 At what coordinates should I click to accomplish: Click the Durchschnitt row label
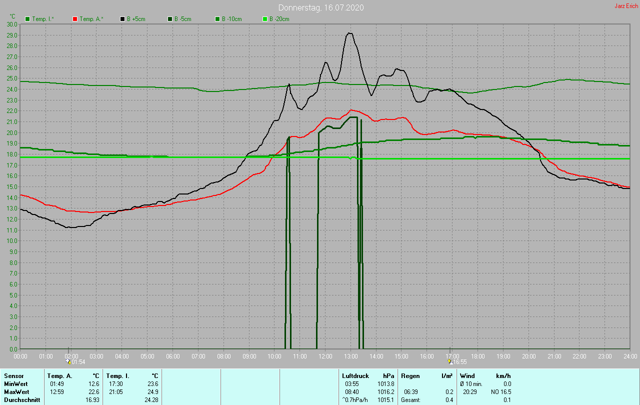pos(21,400)
